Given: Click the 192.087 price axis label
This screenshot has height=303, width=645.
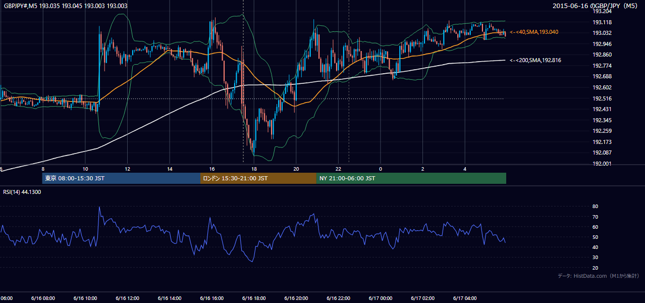Looking at the screenshot, I should (x=602, y=153).
